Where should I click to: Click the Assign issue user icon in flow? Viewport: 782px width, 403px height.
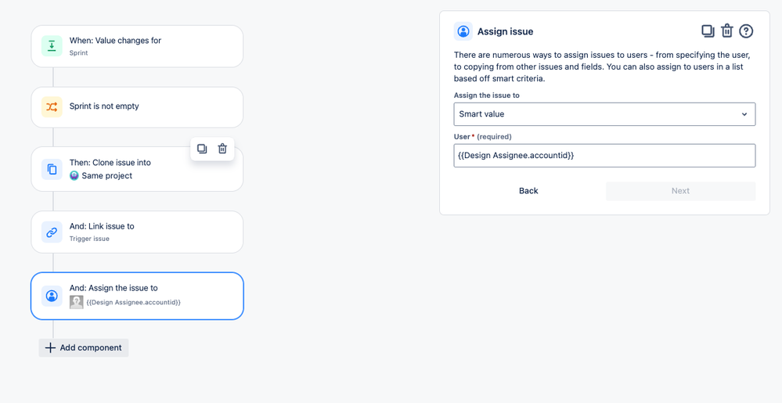coord(52,296)
